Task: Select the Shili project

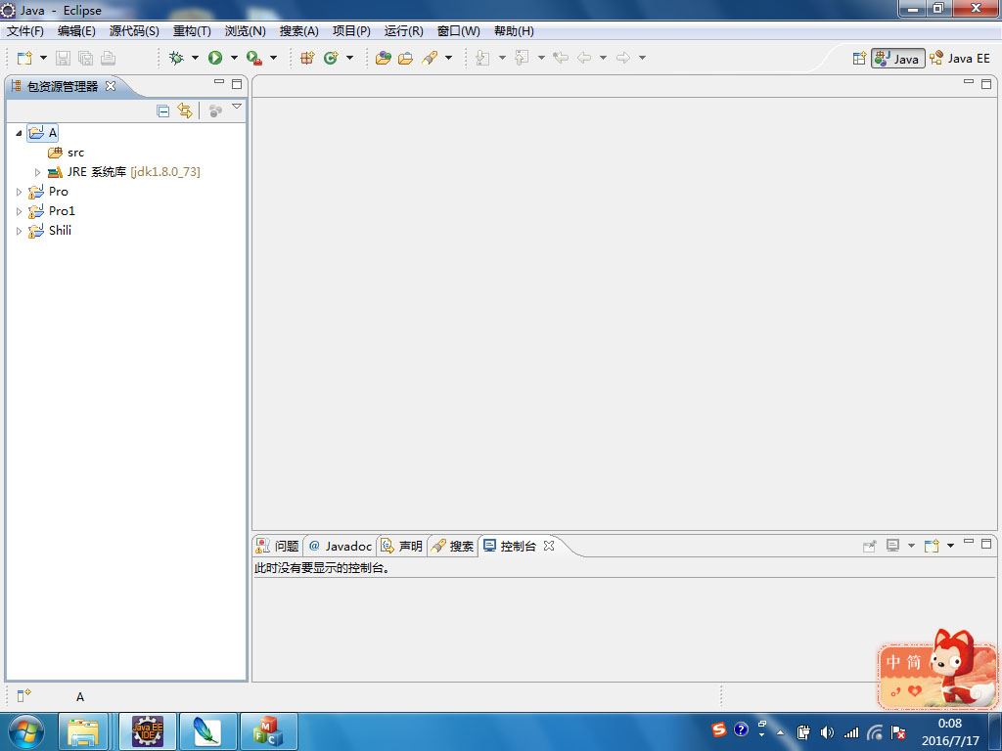Action: click(x=50, y=231)
